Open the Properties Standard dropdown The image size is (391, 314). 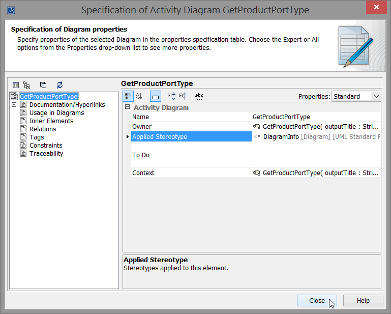356,96
